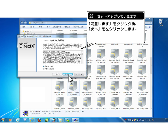Select Feb2010_XACT_x64.cab file icon

(x=128, y=70)
